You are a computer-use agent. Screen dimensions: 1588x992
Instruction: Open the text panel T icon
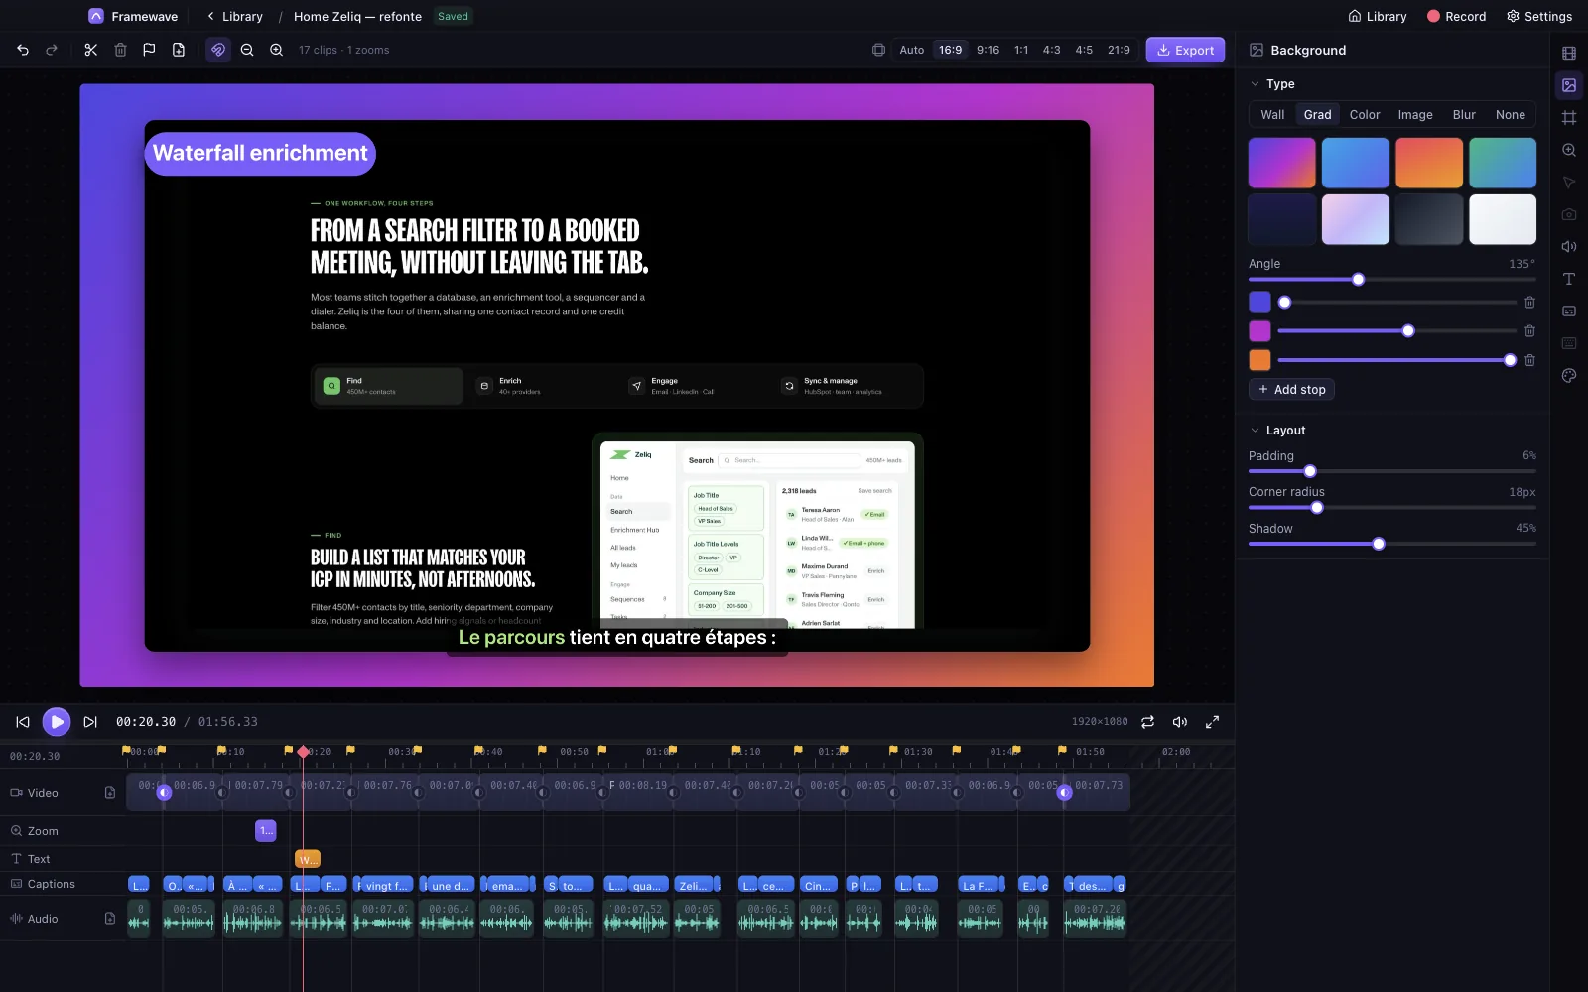click(x=1569, y=279)
